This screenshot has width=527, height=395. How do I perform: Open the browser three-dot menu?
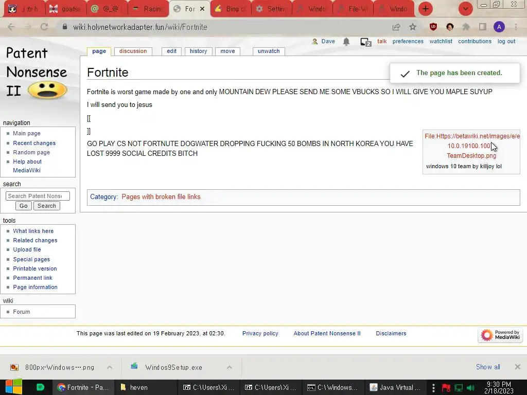coord(516,27)
